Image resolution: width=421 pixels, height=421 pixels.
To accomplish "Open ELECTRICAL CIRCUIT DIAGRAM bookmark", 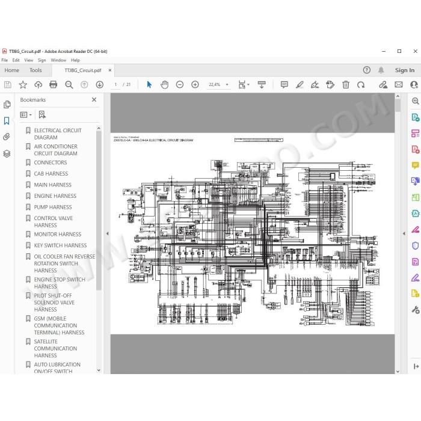I will click(x=58, y=134).
